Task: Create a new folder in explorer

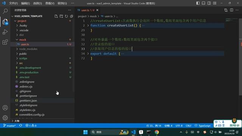Action: [61, 16]
